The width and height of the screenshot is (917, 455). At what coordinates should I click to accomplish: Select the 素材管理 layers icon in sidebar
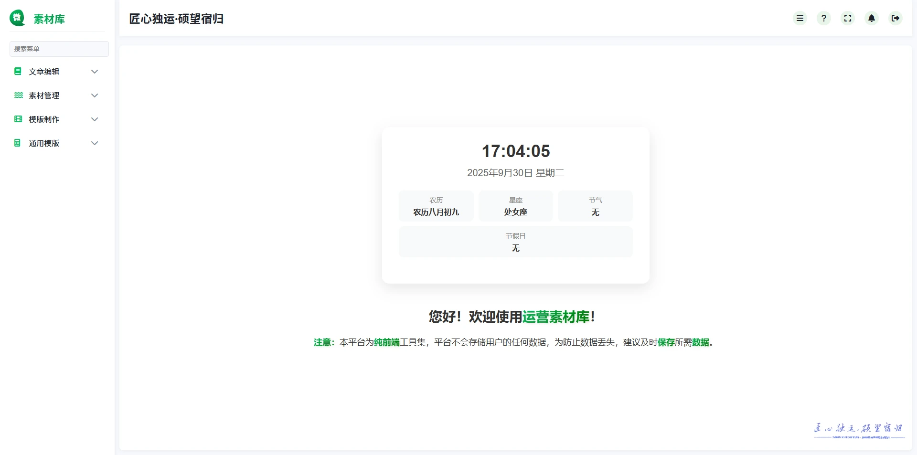pyautogui.click(x=18, y=95)
